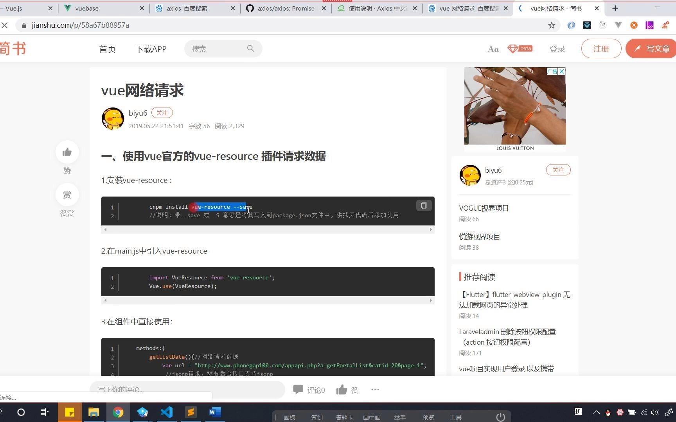Open the more options ellipsis
Screen dimensions: 676x422
click(x=375, y=389)
